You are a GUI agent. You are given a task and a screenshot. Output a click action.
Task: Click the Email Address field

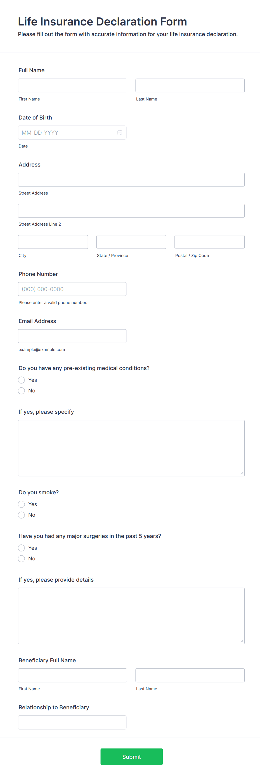coord(72,336)
